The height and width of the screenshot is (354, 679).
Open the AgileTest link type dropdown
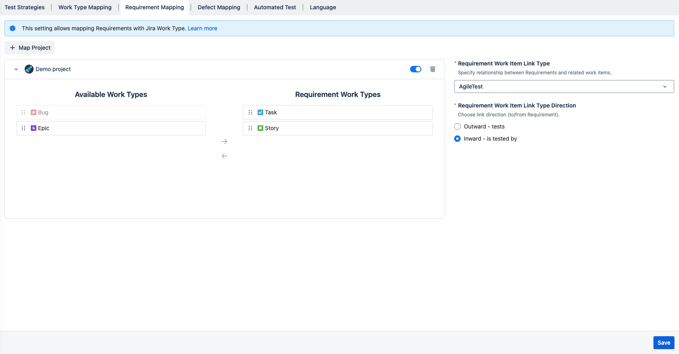pyautogui.click(x=564, y=86)
